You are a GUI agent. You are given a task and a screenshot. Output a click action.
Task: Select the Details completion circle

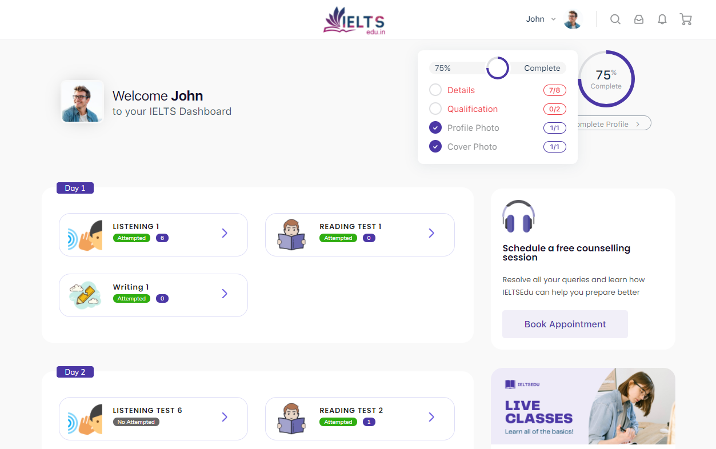tap(435, 90)
